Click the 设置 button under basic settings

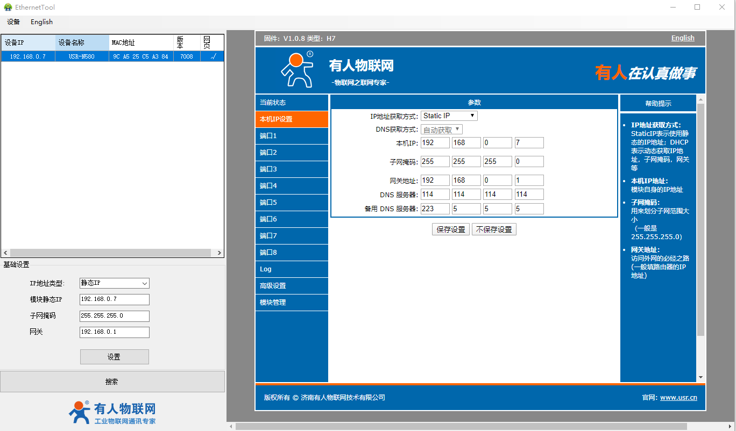[114, 357]
